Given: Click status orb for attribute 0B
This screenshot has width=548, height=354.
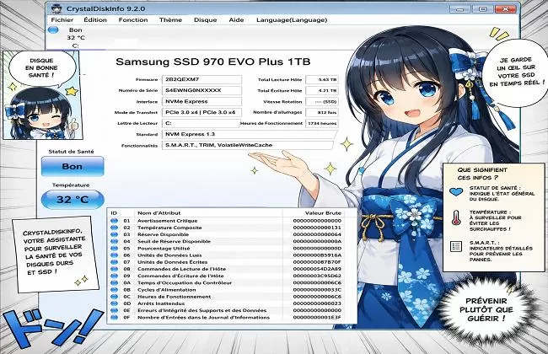Looking at the screenshot, I should click(115, 290).
